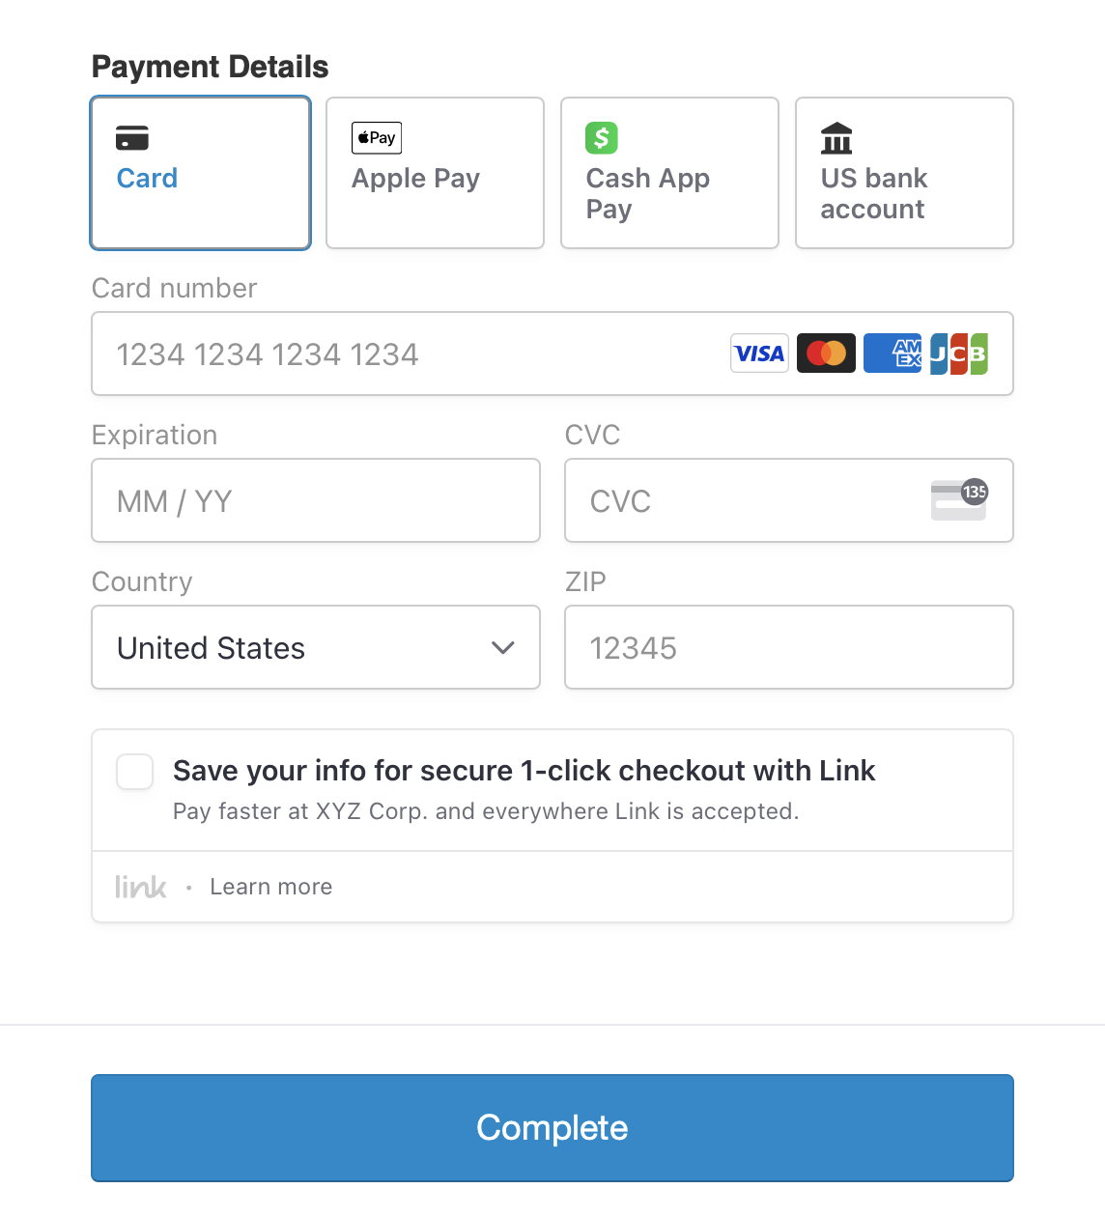Click the Visa card brand icon

[759, 354]
